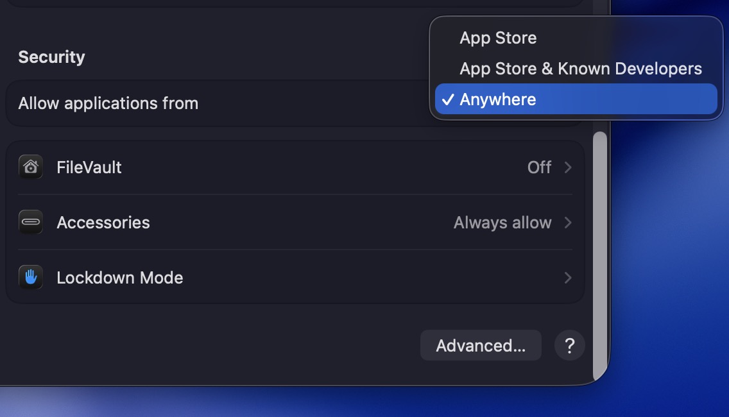Select App Store & Known Developers
This screenshot has height=417, width=729.
pos(580,69)
